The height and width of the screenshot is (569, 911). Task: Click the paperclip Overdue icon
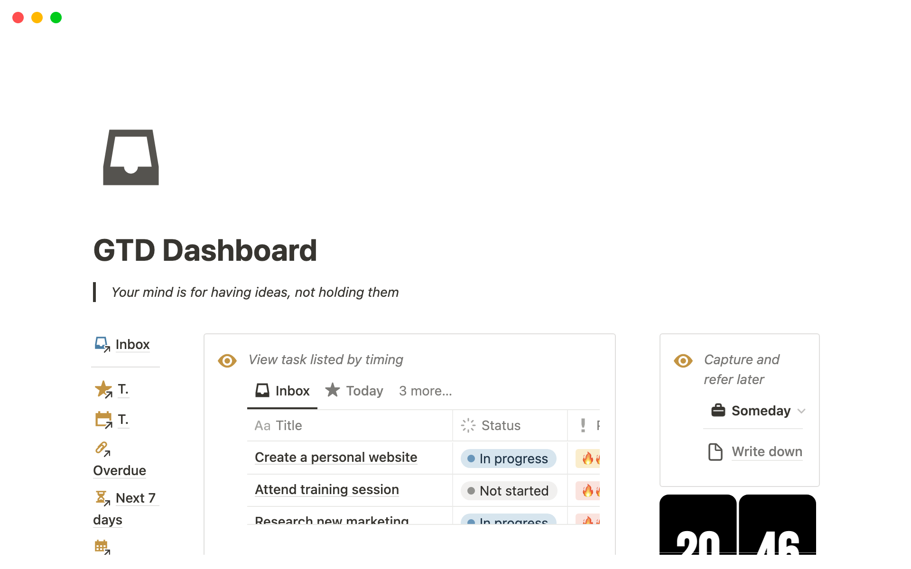[102, 448]
